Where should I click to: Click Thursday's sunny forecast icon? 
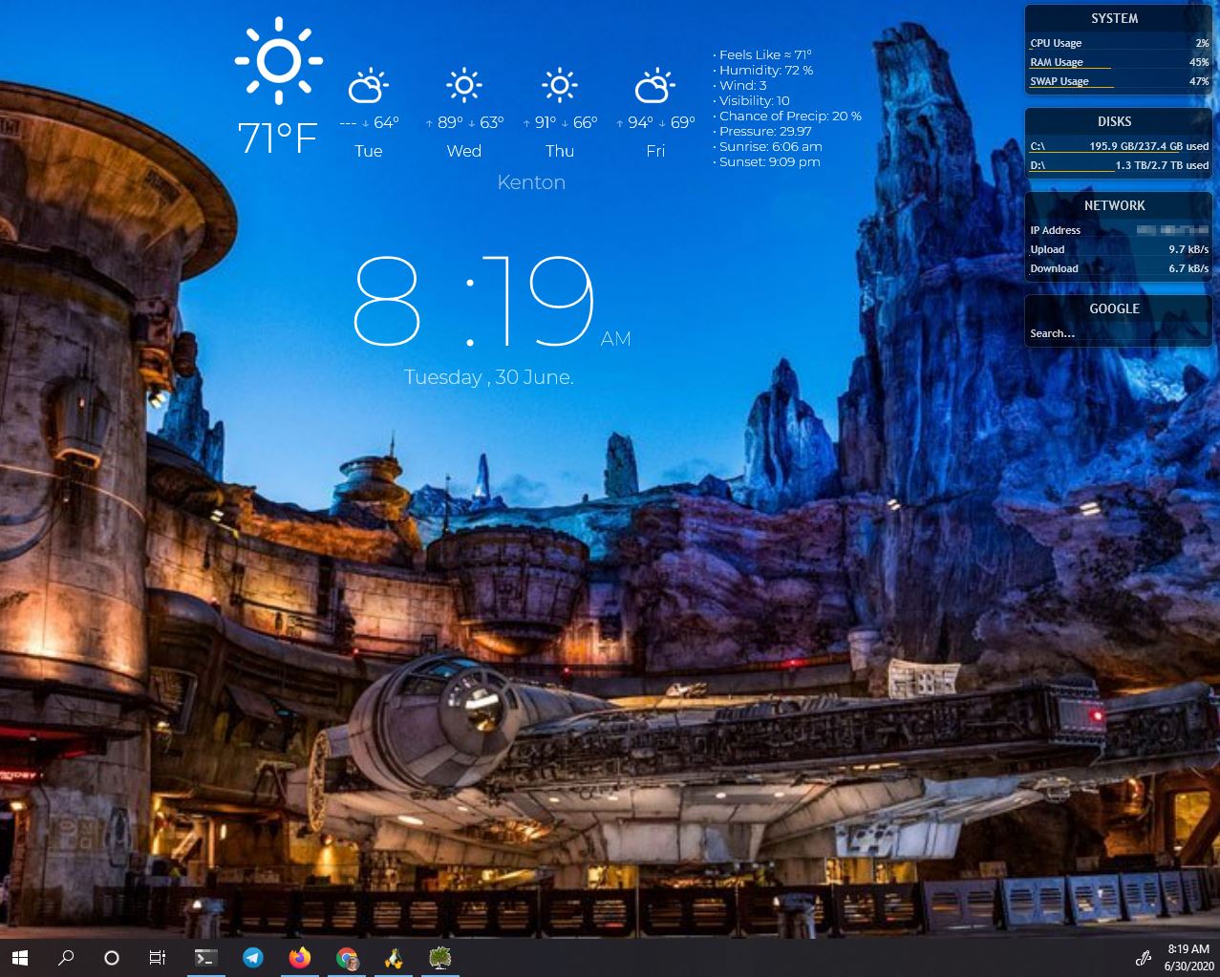pyautogui.click(x=560, y=86)
